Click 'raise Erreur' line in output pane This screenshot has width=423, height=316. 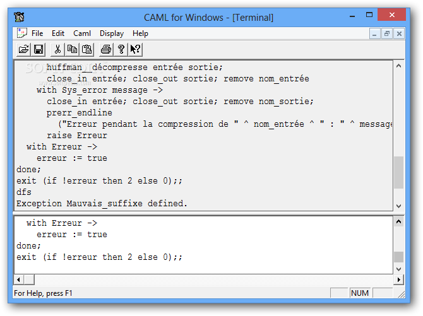(77, 136)
